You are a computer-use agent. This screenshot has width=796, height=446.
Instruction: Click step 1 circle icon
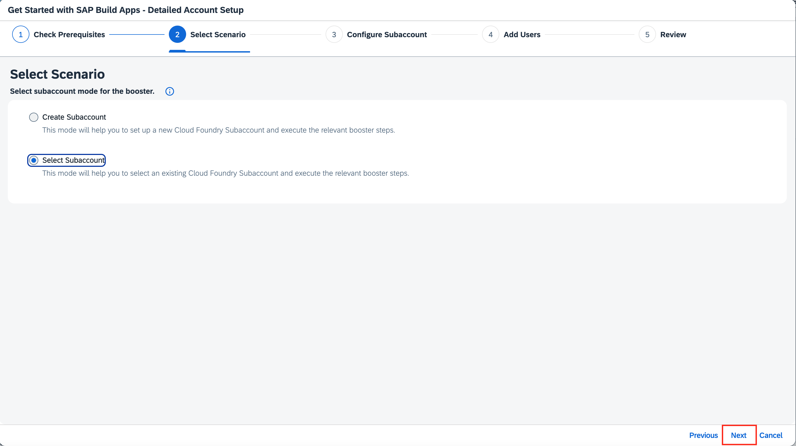point(21,34)
